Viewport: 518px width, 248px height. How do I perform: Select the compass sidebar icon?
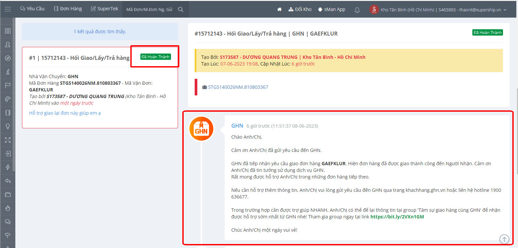(8, 58)
